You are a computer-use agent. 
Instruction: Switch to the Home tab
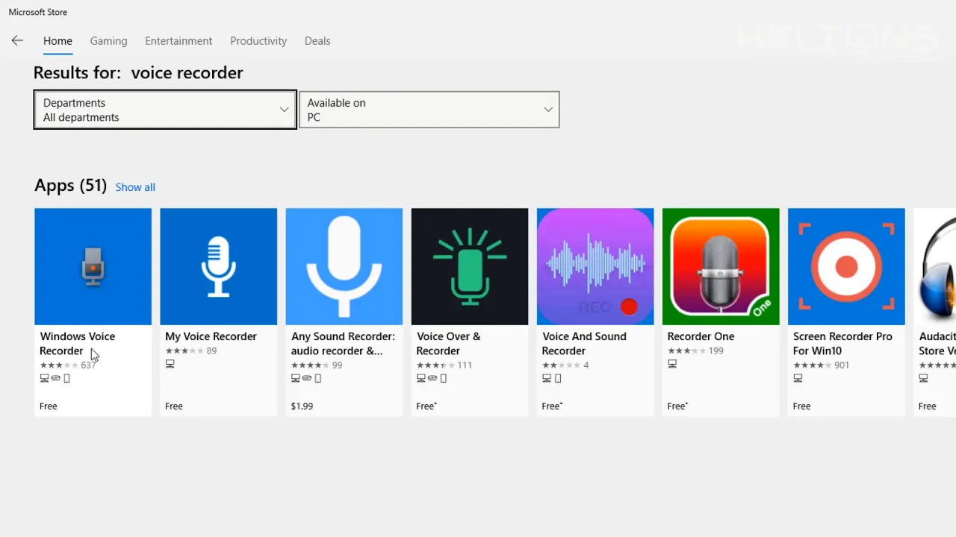(x=58, y=41)
